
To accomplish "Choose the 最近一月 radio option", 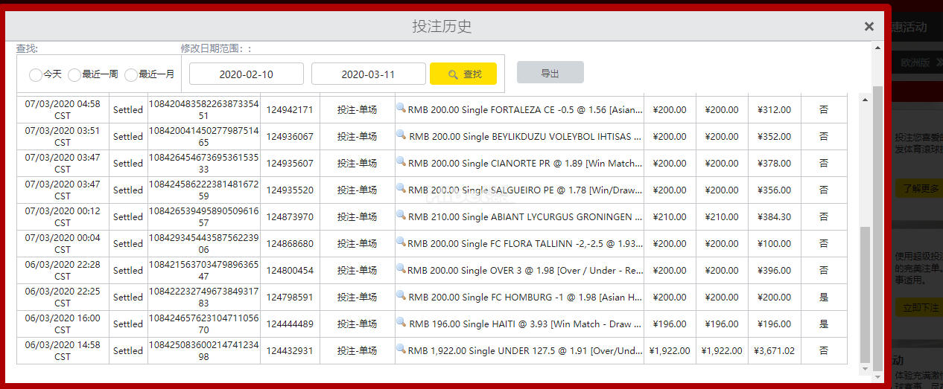I will click(x=131, y=75).
